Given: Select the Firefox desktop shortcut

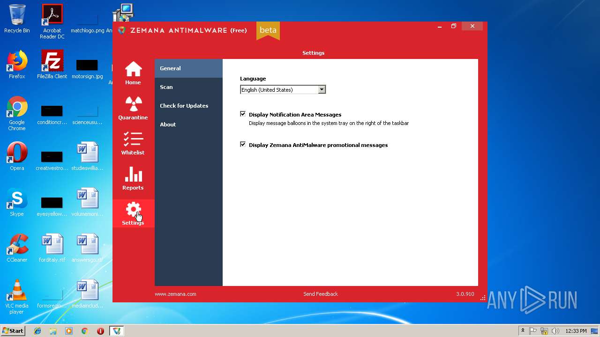Looking at the screenshot, I should point(17,65).
